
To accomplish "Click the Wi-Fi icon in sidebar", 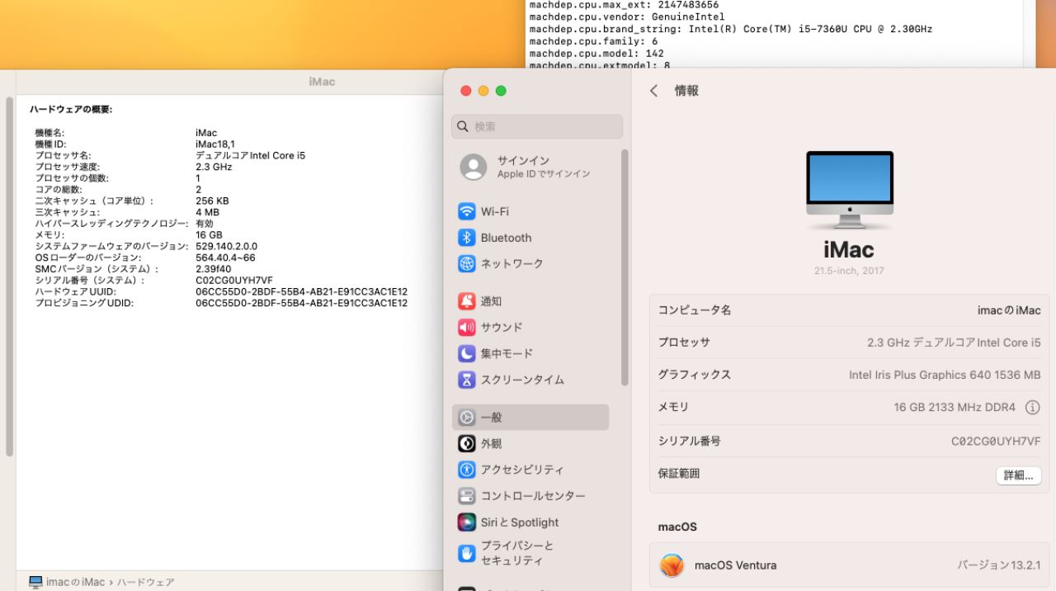I will (467, 211).
